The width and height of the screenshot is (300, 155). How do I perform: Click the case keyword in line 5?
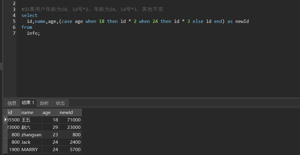67,21
